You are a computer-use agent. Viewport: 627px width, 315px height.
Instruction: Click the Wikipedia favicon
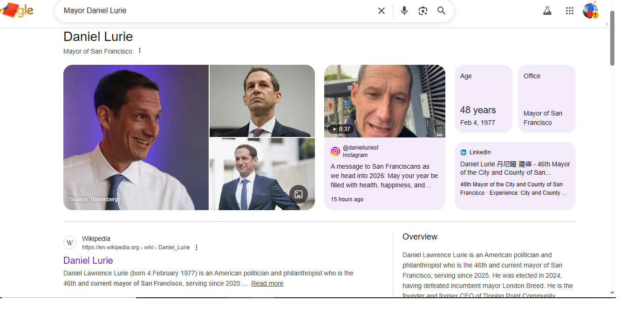point(70,243)
